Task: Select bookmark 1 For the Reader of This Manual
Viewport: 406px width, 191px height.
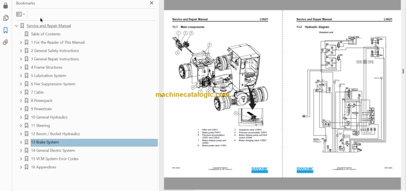Action: point(58,42)
